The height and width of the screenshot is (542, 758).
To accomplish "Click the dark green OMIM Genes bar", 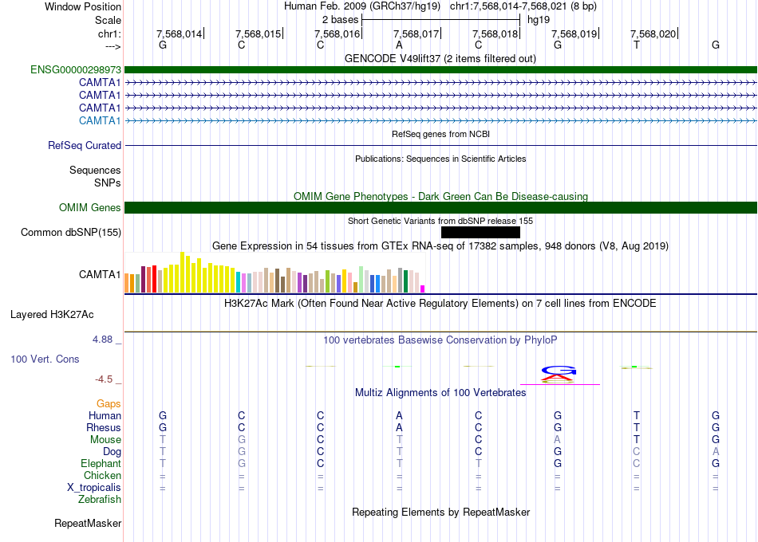I will [x=440, y=208].
